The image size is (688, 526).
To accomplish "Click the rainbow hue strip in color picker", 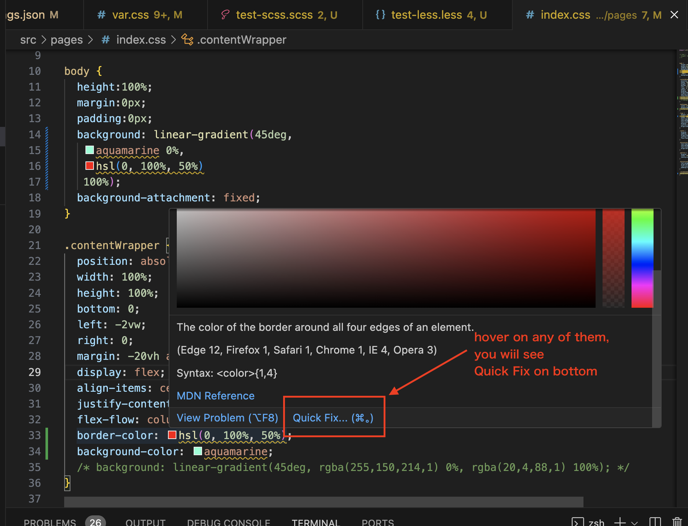I will click(643, 258).
